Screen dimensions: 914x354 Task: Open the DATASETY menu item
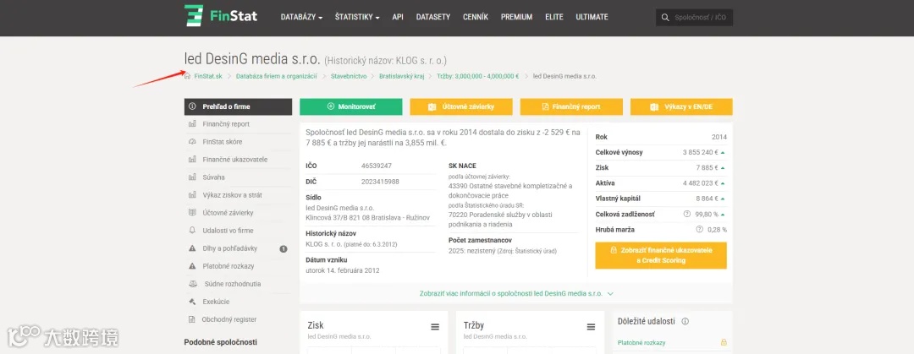click(433, 17)
